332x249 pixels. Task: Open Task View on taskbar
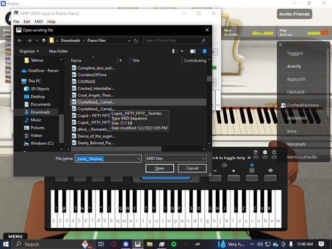(x=101, y=244)
